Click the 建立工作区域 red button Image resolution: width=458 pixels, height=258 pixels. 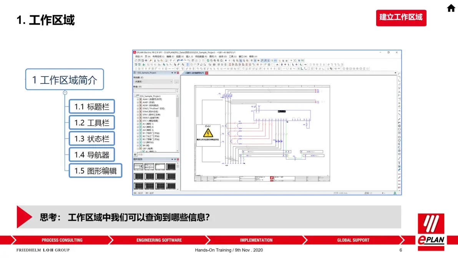tap(401, 18)
